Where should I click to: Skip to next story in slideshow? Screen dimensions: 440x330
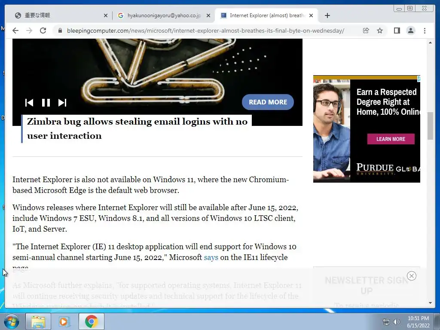tap(62, 103)
